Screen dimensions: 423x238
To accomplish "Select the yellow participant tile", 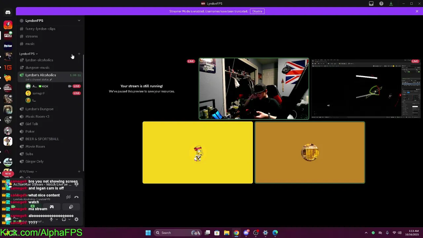I will 198,152.
